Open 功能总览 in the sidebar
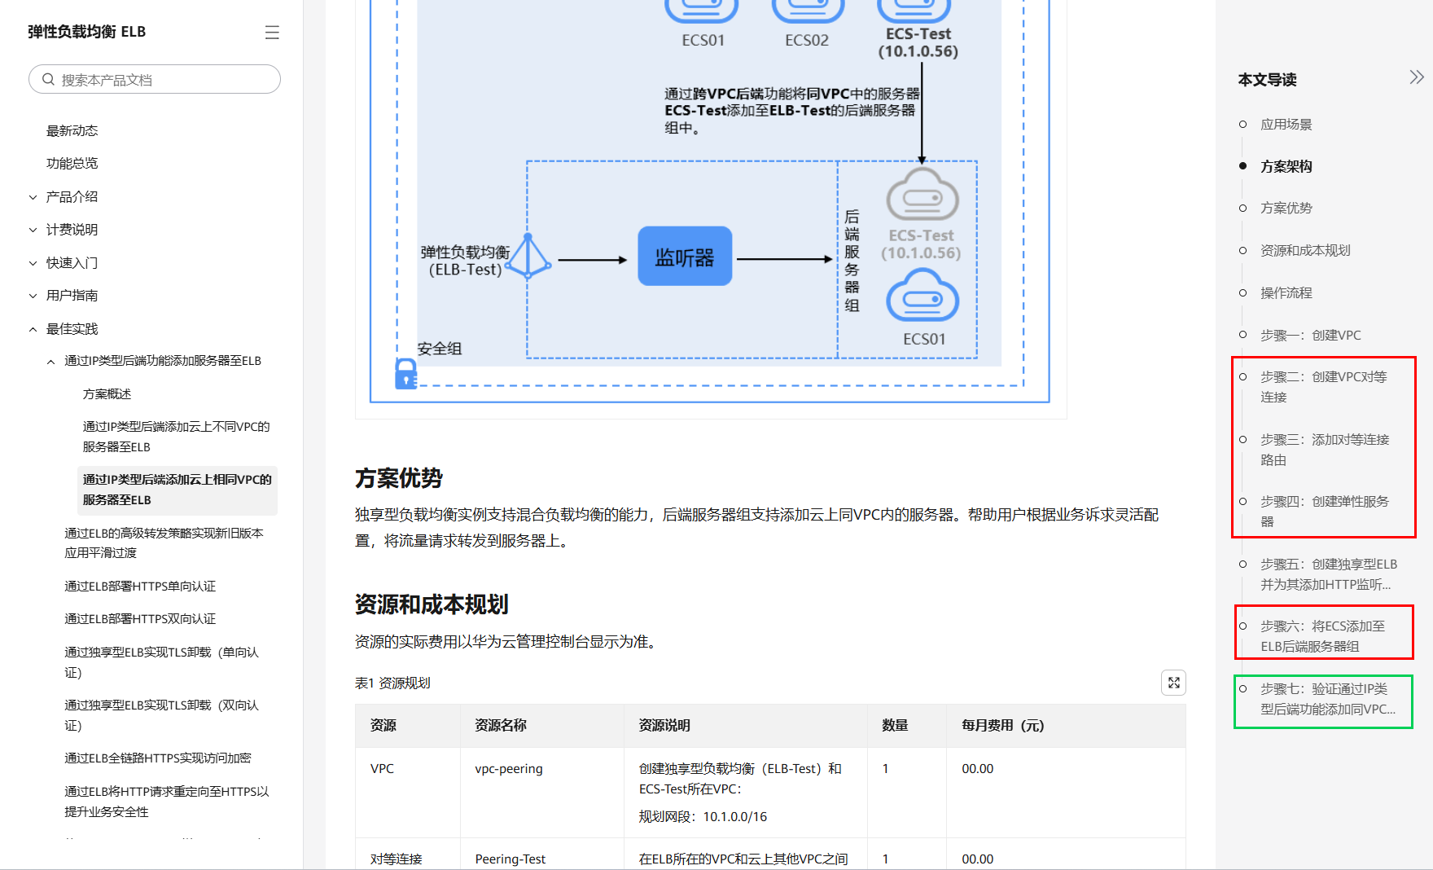1433x870 pixels. pyautogui.click(x=72, y=163)
